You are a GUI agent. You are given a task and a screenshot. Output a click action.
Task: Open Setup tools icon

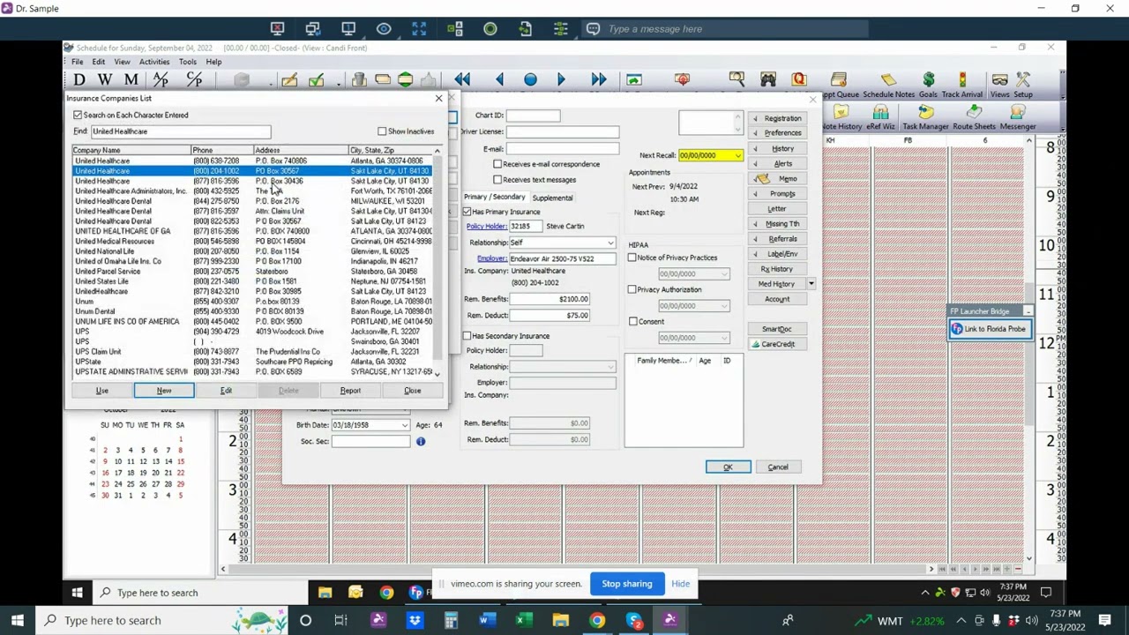coord(1023,86)
